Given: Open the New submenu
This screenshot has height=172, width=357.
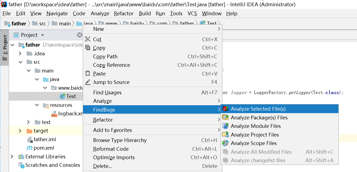Looking at the screenshot, I should (152, 29).
